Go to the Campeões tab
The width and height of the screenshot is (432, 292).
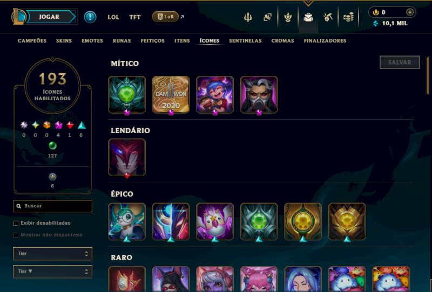32,41
